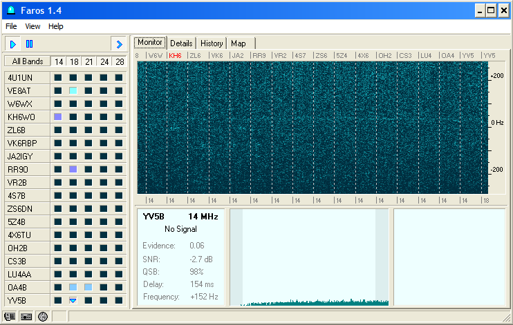Viewport: 513px width, 325px height.
Task: Click the Start (play) button
Action: click(12, 43)
